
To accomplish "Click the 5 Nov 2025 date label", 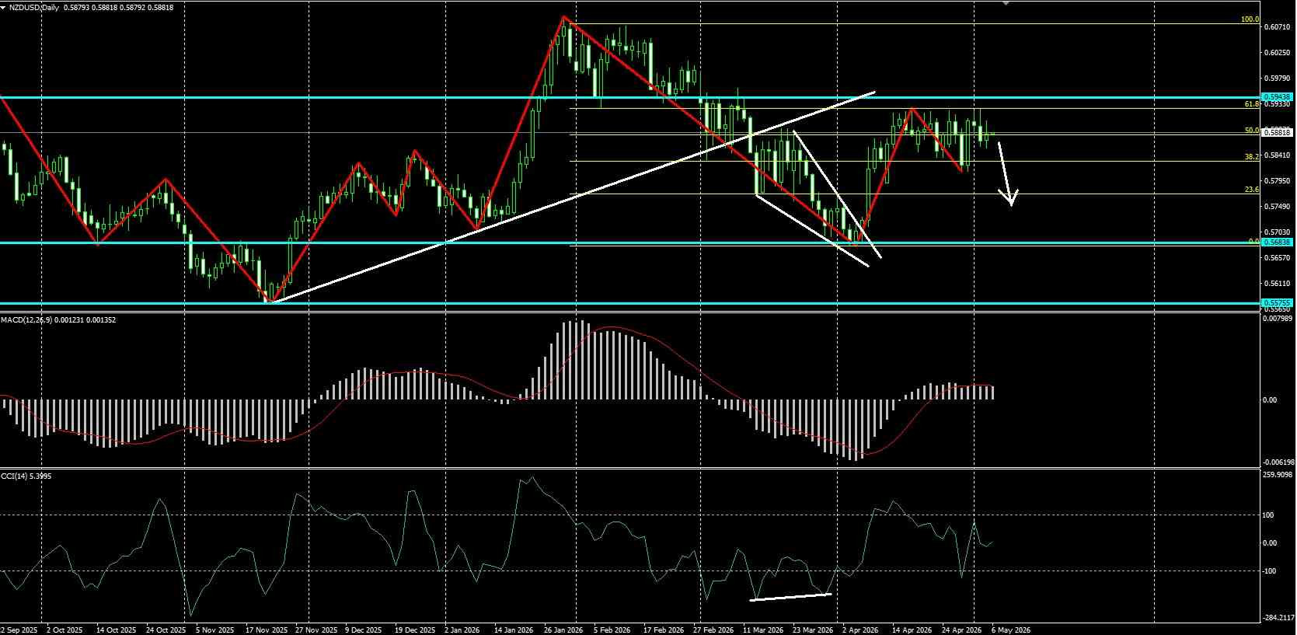I will (x=215, y=630).
